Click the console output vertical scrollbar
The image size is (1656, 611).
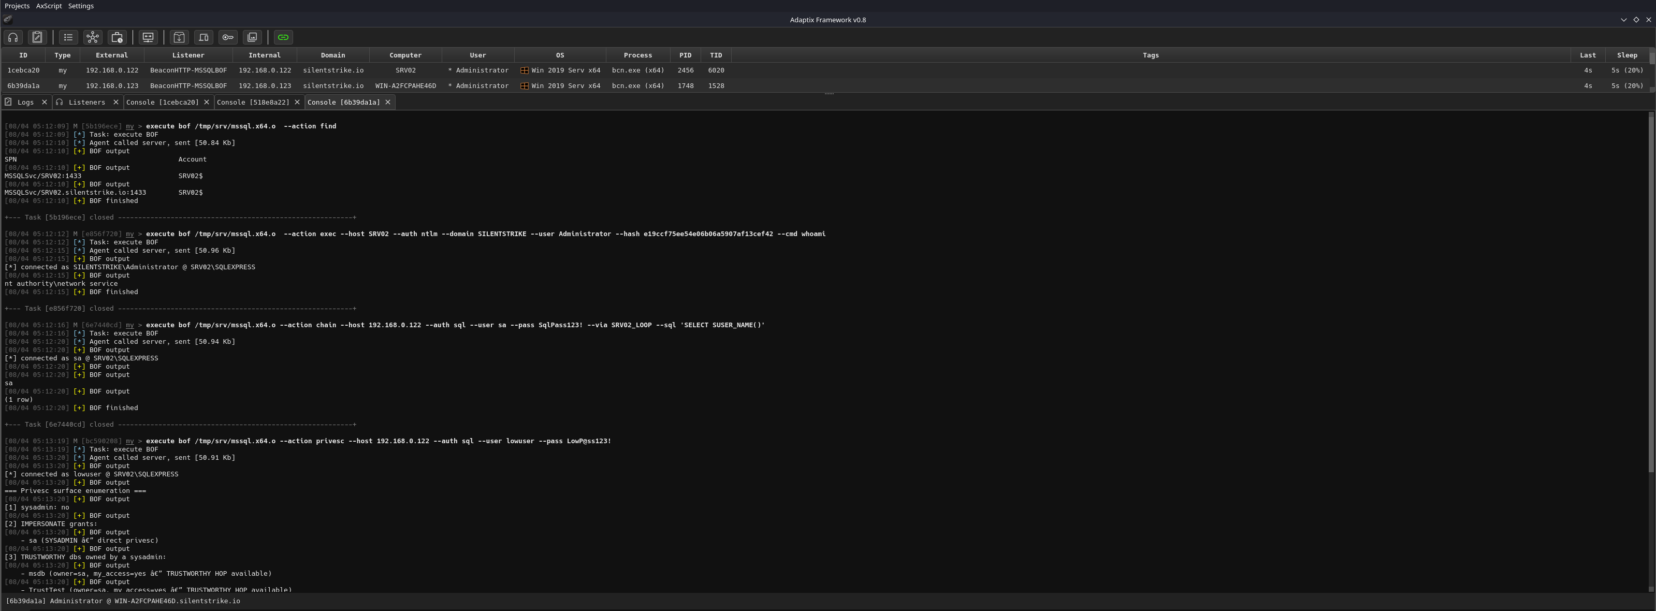pos(1651,289)
